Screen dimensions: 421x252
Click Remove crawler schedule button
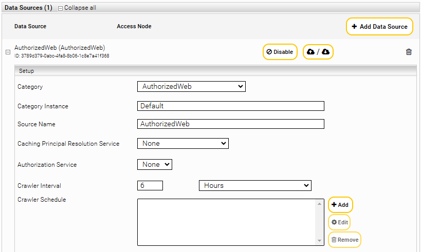point(344,240)
